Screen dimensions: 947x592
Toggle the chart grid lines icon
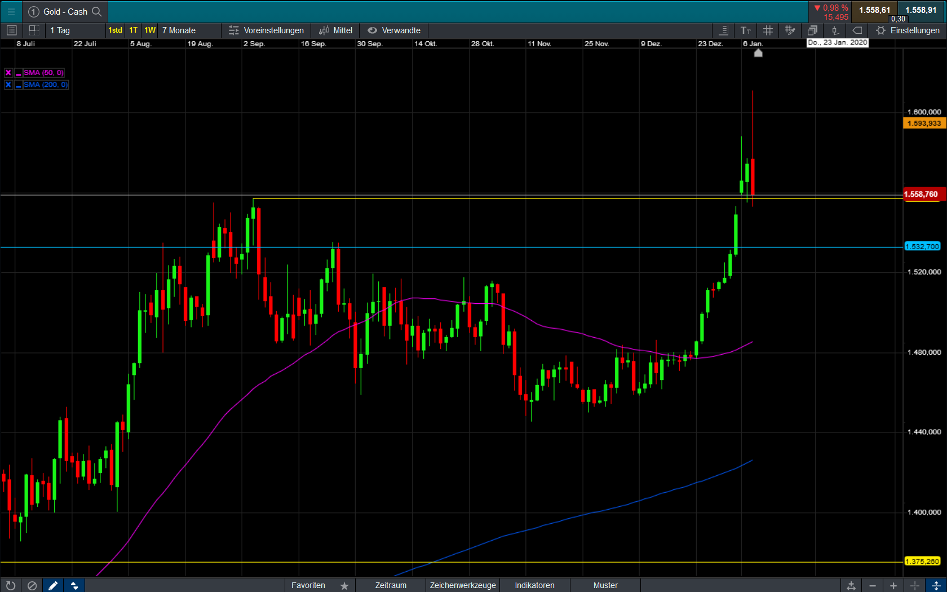768,30
